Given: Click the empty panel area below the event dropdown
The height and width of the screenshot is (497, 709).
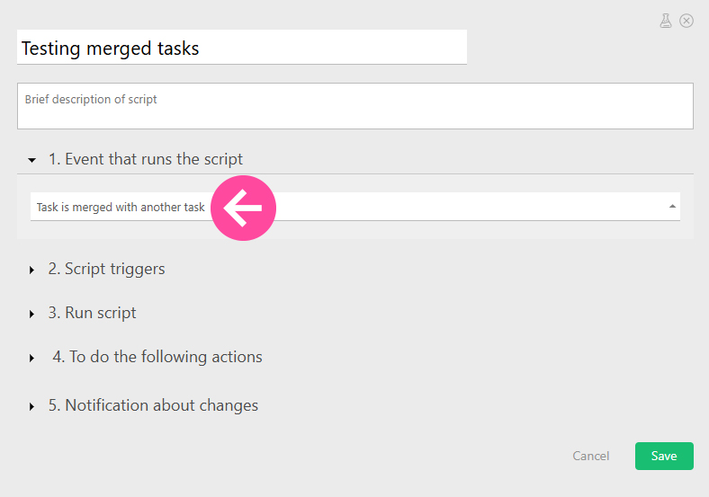Looking at the screenshot, I should [354, 230].
